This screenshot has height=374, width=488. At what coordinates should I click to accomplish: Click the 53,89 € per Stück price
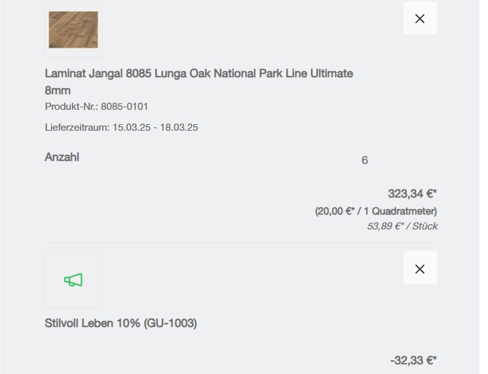[402, 226]
